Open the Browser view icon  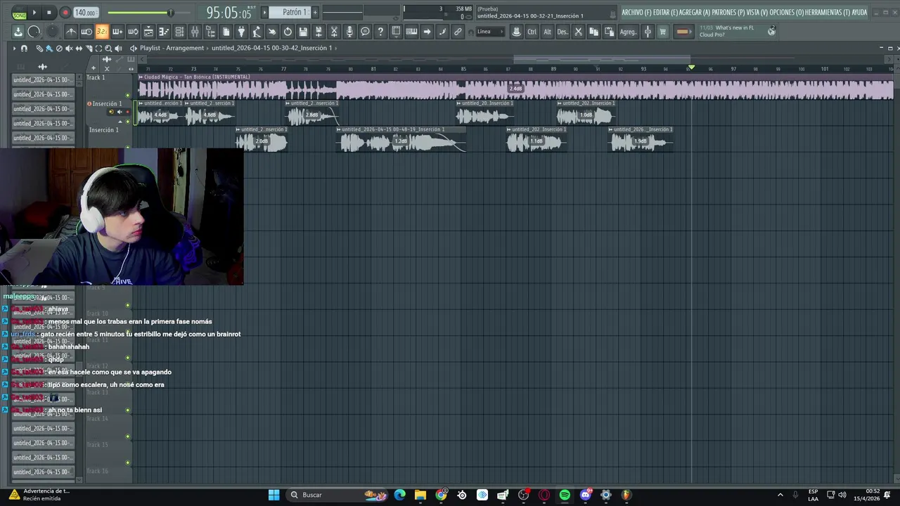click(x=210, y=32)
